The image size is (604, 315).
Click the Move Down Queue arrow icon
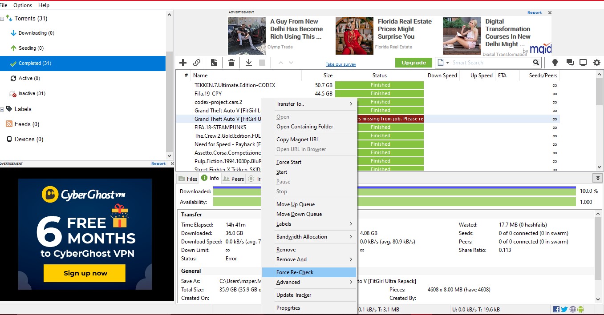pyautogui.click(x=291, y=63)
